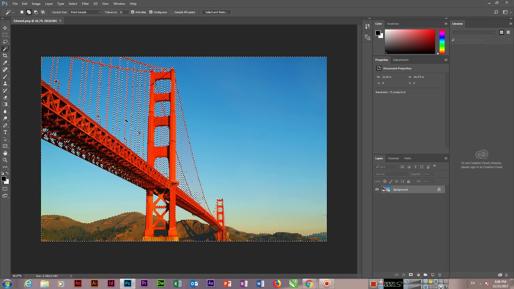Click the layer style fx icon
Viewport: 514px width, 289px height.
[x=404, y=275]
